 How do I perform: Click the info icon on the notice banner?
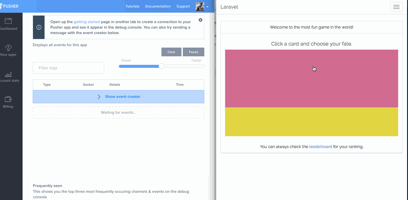[38, 27]
